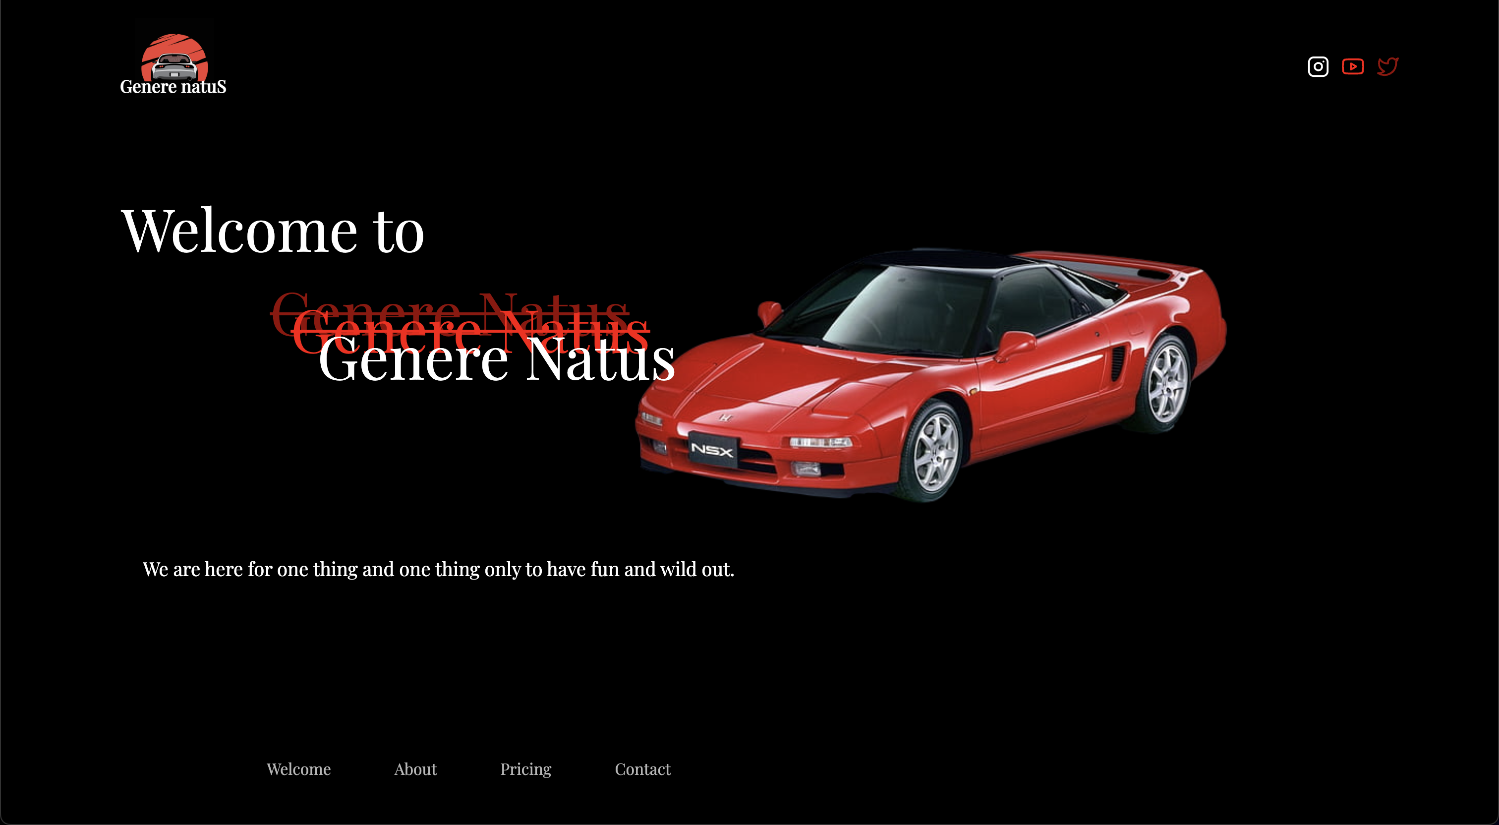Click the 'Genere natuS' logo text
1499x825 pixels.
click(x=173, y=87)
